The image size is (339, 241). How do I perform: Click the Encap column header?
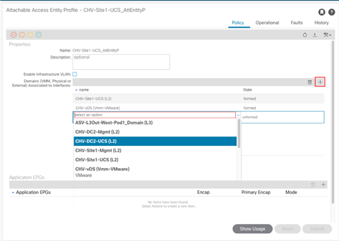pyautogui.click(x=203, y=193)
